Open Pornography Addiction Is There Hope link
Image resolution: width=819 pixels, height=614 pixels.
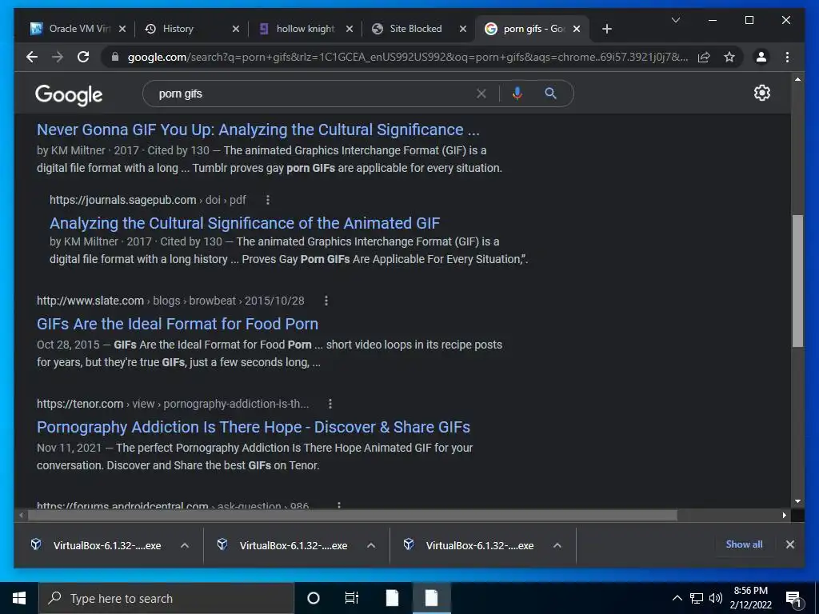(254, 427)
